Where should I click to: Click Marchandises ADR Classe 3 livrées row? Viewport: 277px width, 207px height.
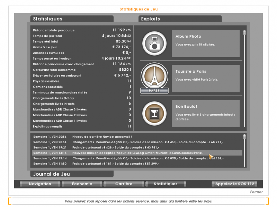[x=82, y=109]
